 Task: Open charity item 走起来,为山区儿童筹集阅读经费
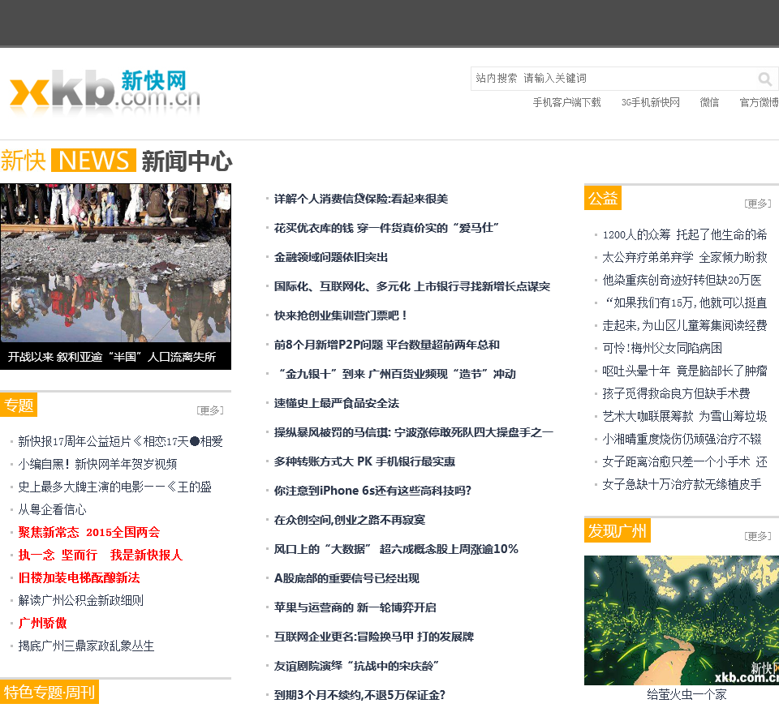(685, 326)
